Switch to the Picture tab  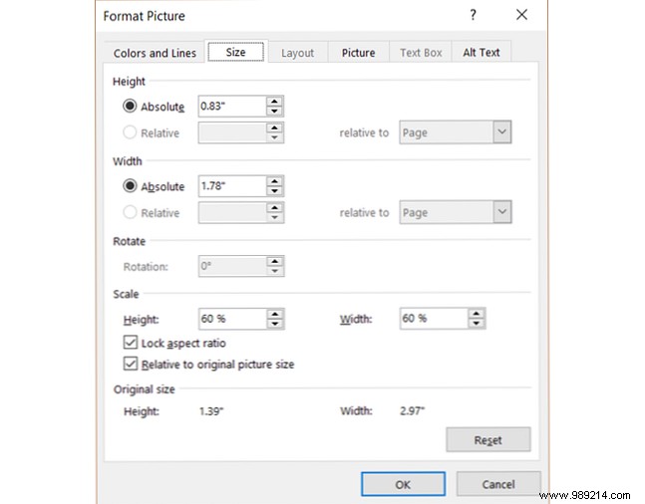358,53
